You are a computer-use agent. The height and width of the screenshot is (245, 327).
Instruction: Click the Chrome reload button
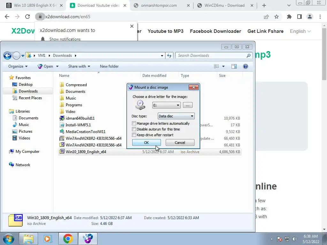point(27,17)
